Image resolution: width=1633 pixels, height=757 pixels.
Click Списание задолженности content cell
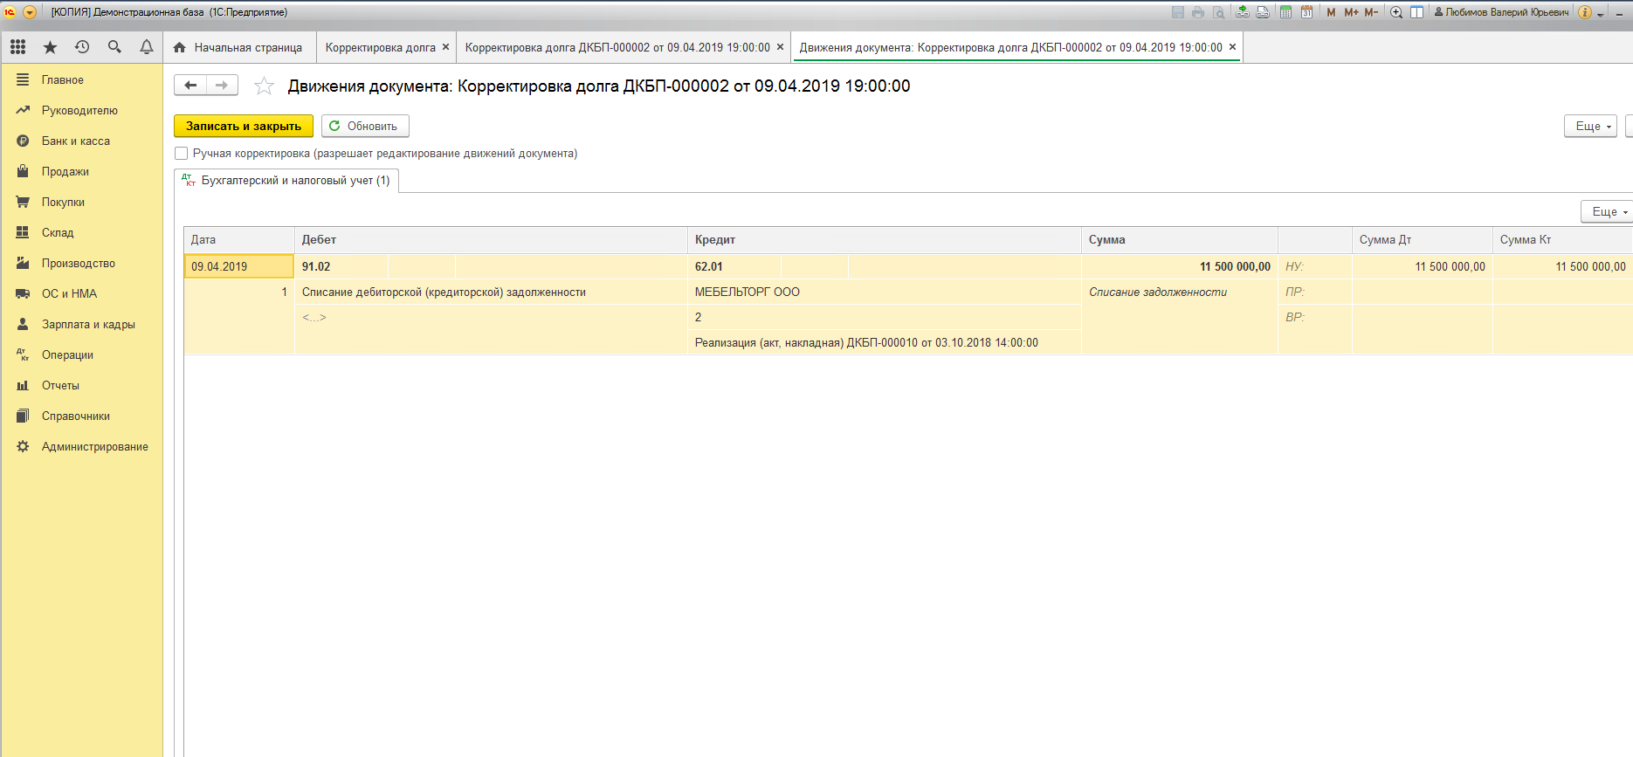tap(1179, 292)
